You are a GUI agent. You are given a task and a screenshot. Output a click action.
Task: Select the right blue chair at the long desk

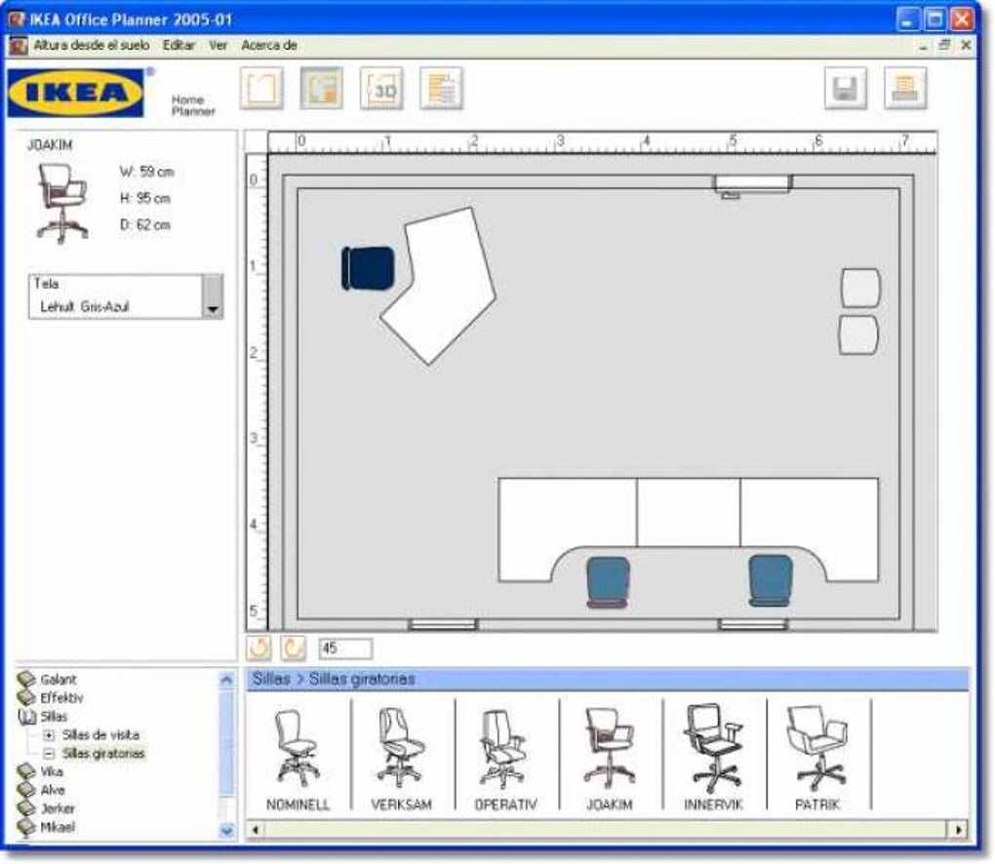(771, 581)
